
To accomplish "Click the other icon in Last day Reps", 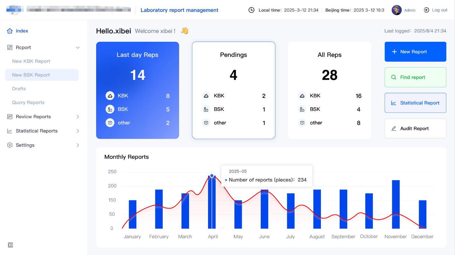I will tap(110, 123).
